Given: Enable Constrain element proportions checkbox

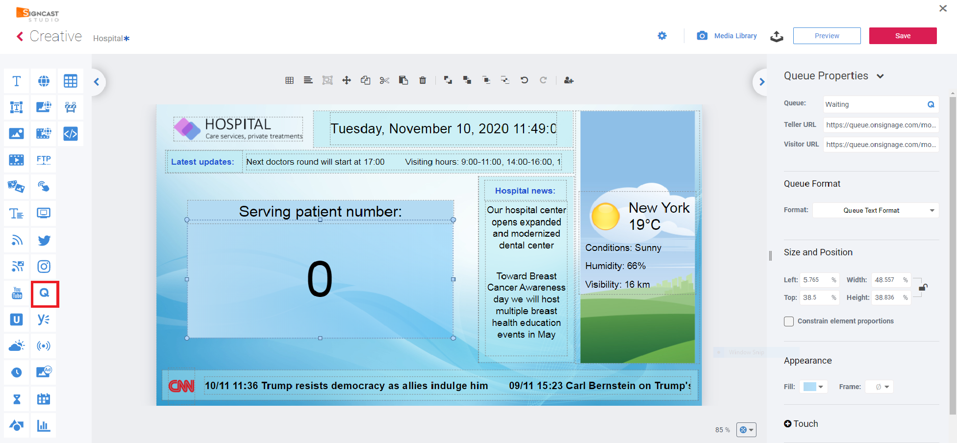Looking at the screenshot, I should pos(789,321).
